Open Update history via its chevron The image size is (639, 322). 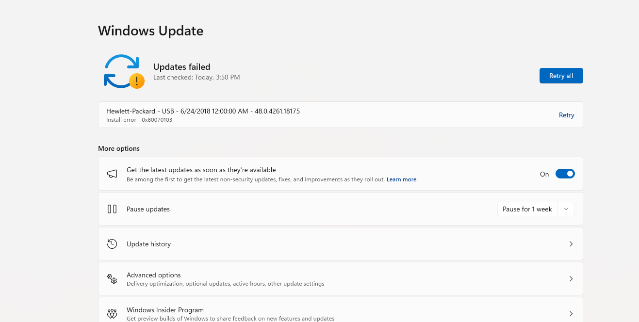[x=571, y=244]
